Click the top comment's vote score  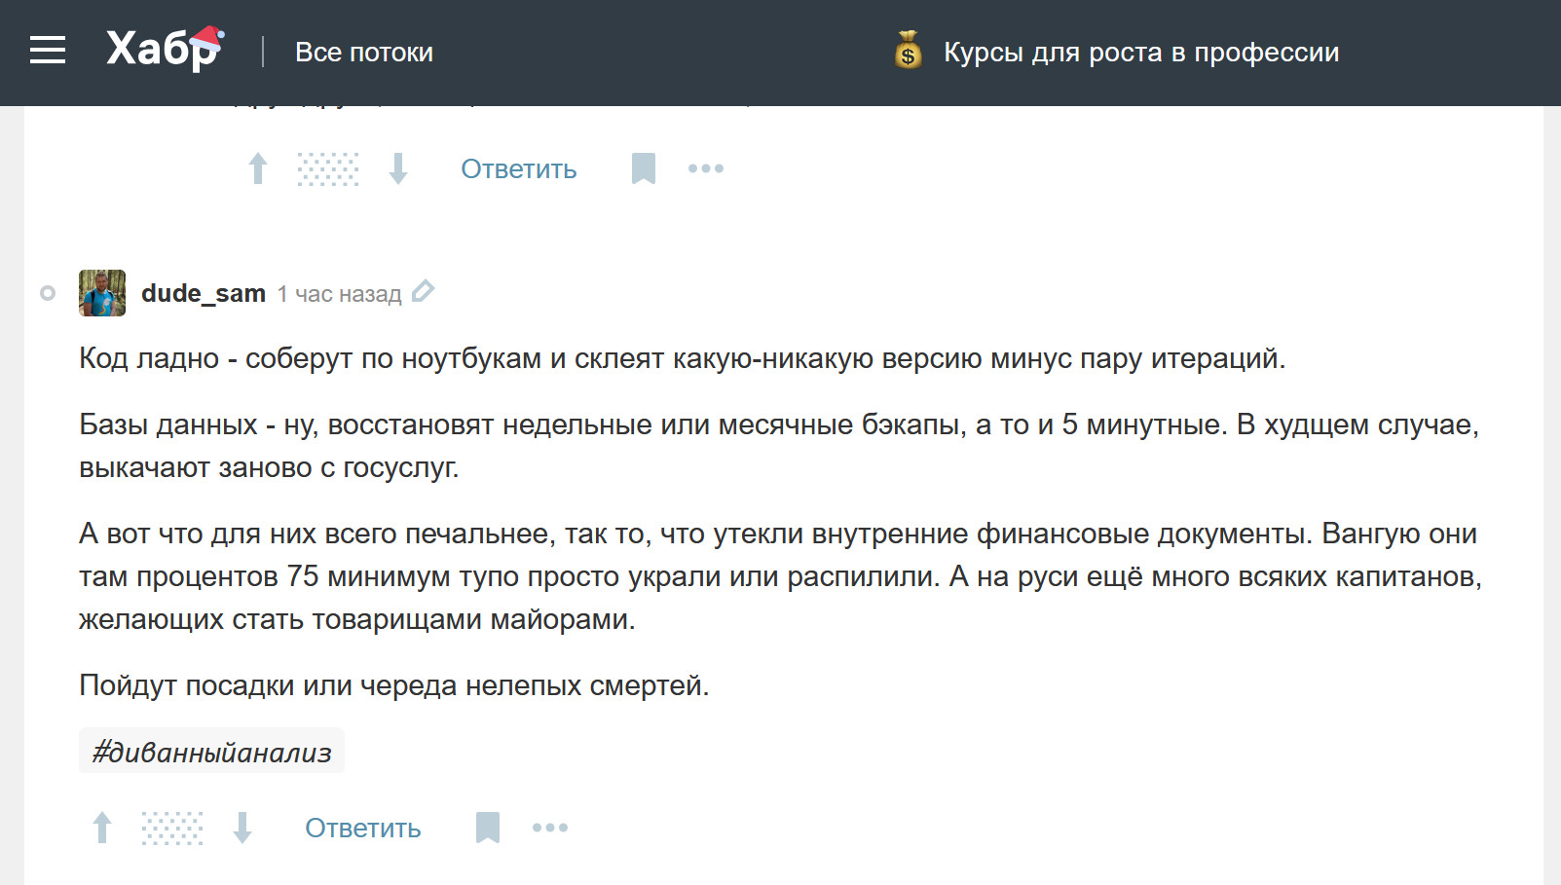[x=328, y=168]
